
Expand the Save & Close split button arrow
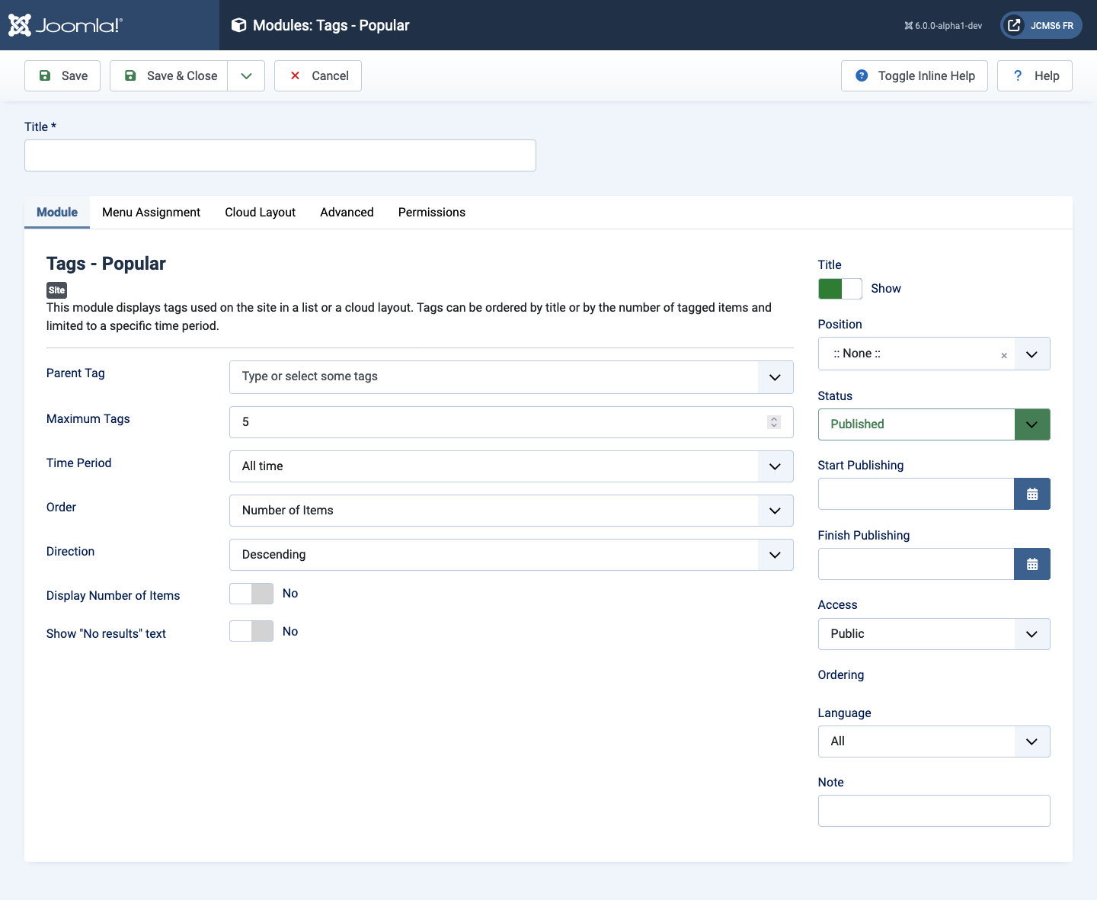point(245,75)
